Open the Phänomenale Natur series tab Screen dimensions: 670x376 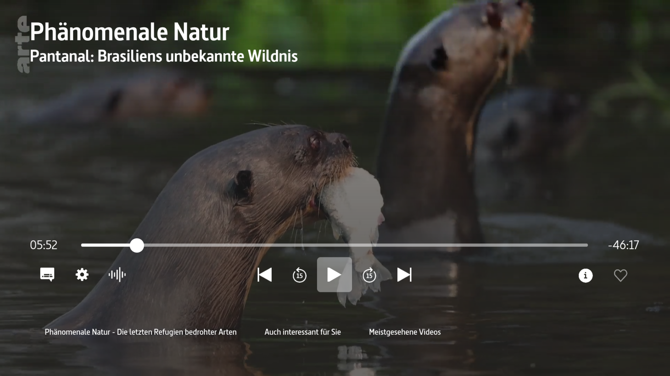[140, 332]
